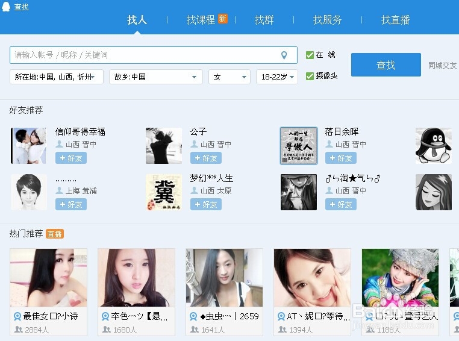Open the QQ penguin avatar in recommendations
The height and width of the screenshot is (341, 459).
click(x=434, y=145)
